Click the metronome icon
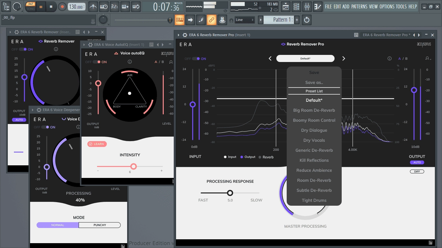 point(93,6)
